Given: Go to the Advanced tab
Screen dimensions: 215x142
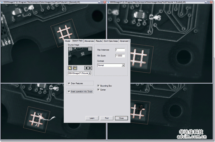Looking at the screenshot, I should tap(124, 41).
